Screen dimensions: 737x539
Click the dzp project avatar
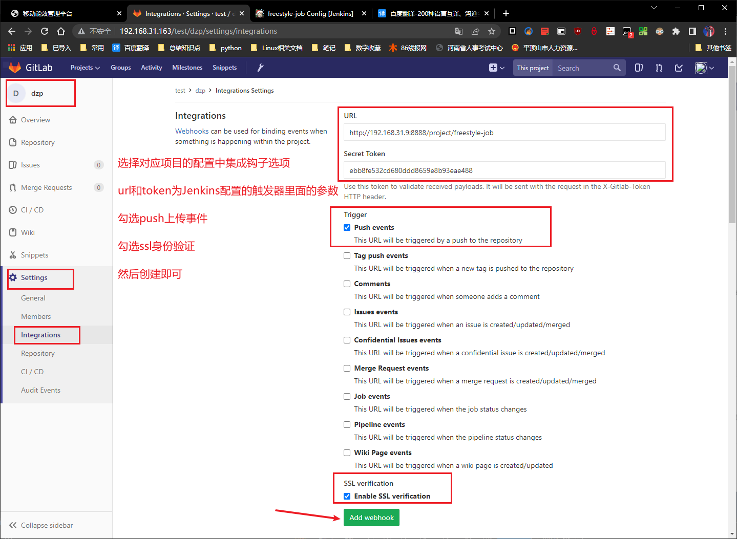(x=16, y=93)
